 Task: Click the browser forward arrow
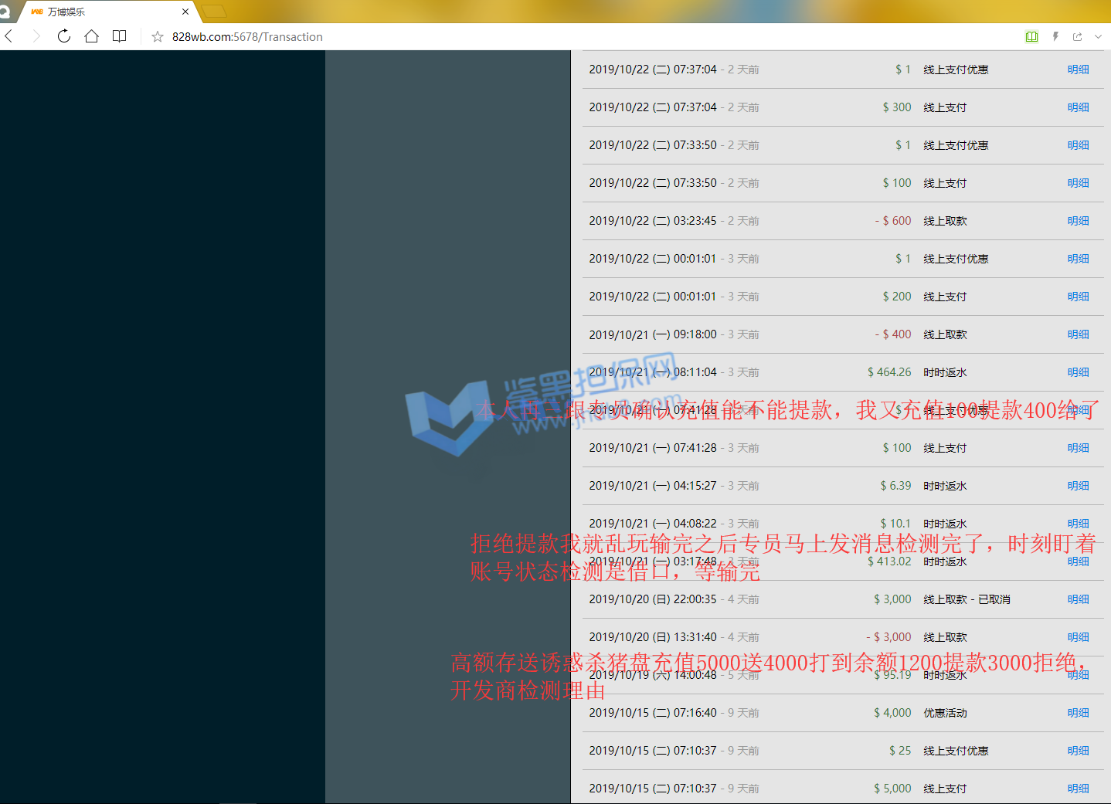tap(36, 36)
